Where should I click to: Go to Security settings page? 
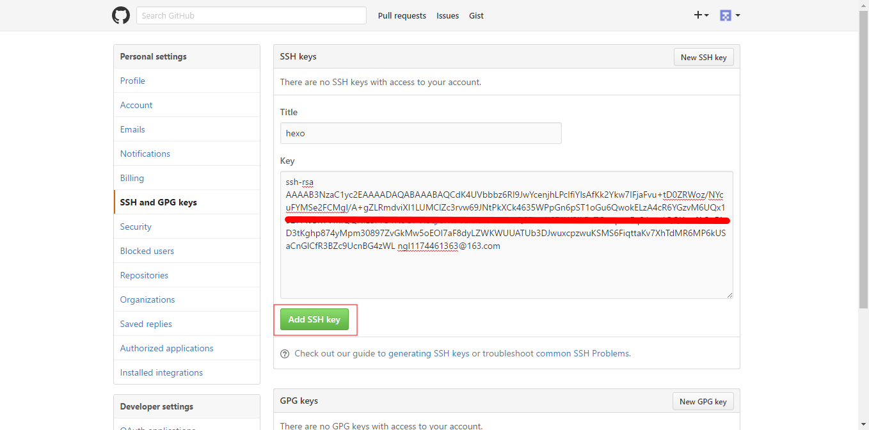(x=136, y=227)
